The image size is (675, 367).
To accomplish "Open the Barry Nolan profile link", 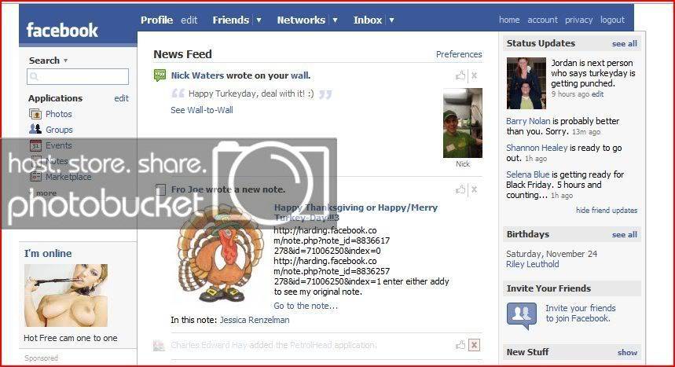I will pos(528,121).
